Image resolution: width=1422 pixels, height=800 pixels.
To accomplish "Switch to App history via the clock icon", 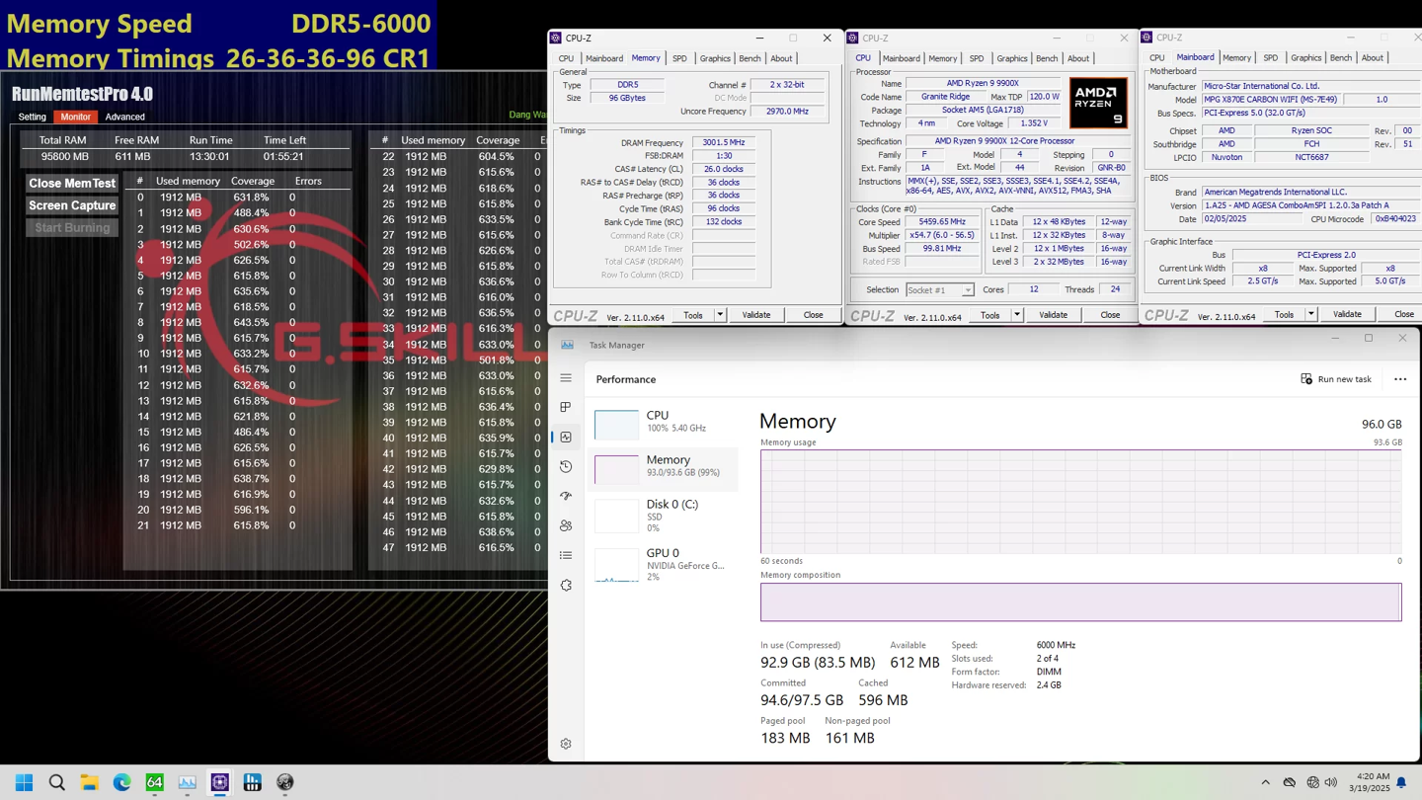I will pos(565,465).
